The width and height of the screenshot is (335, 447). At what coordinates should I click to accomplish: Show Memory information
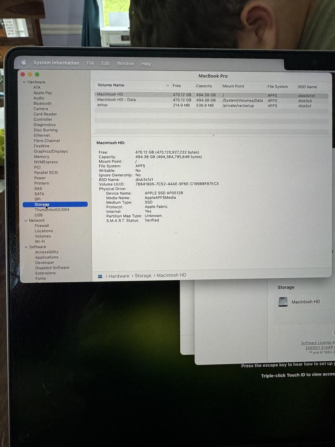[x=42, y=156]
